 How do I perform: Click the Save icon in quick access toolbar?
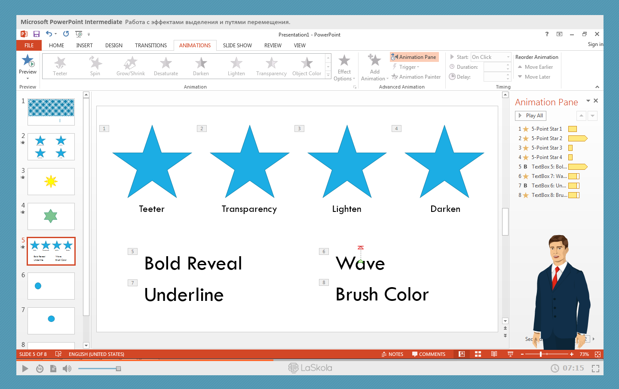click(x=37, y=34)
